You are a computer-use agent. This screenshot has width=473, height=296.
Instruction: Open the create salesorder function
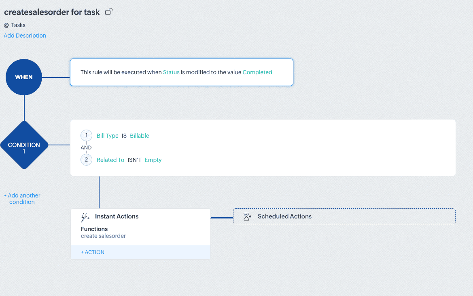[x=104, y=236]
